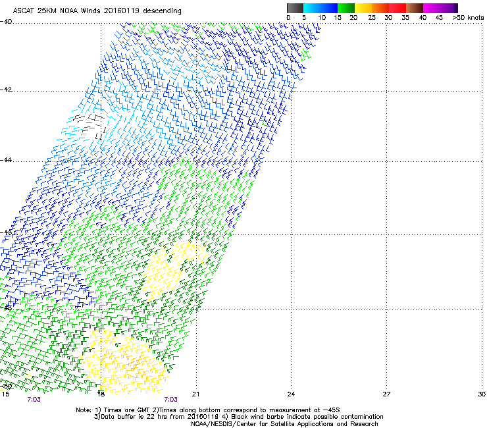Viewport: 487px width, 428px height.
Task: Click the '40' label under the color bar
Action: [423, 18]
